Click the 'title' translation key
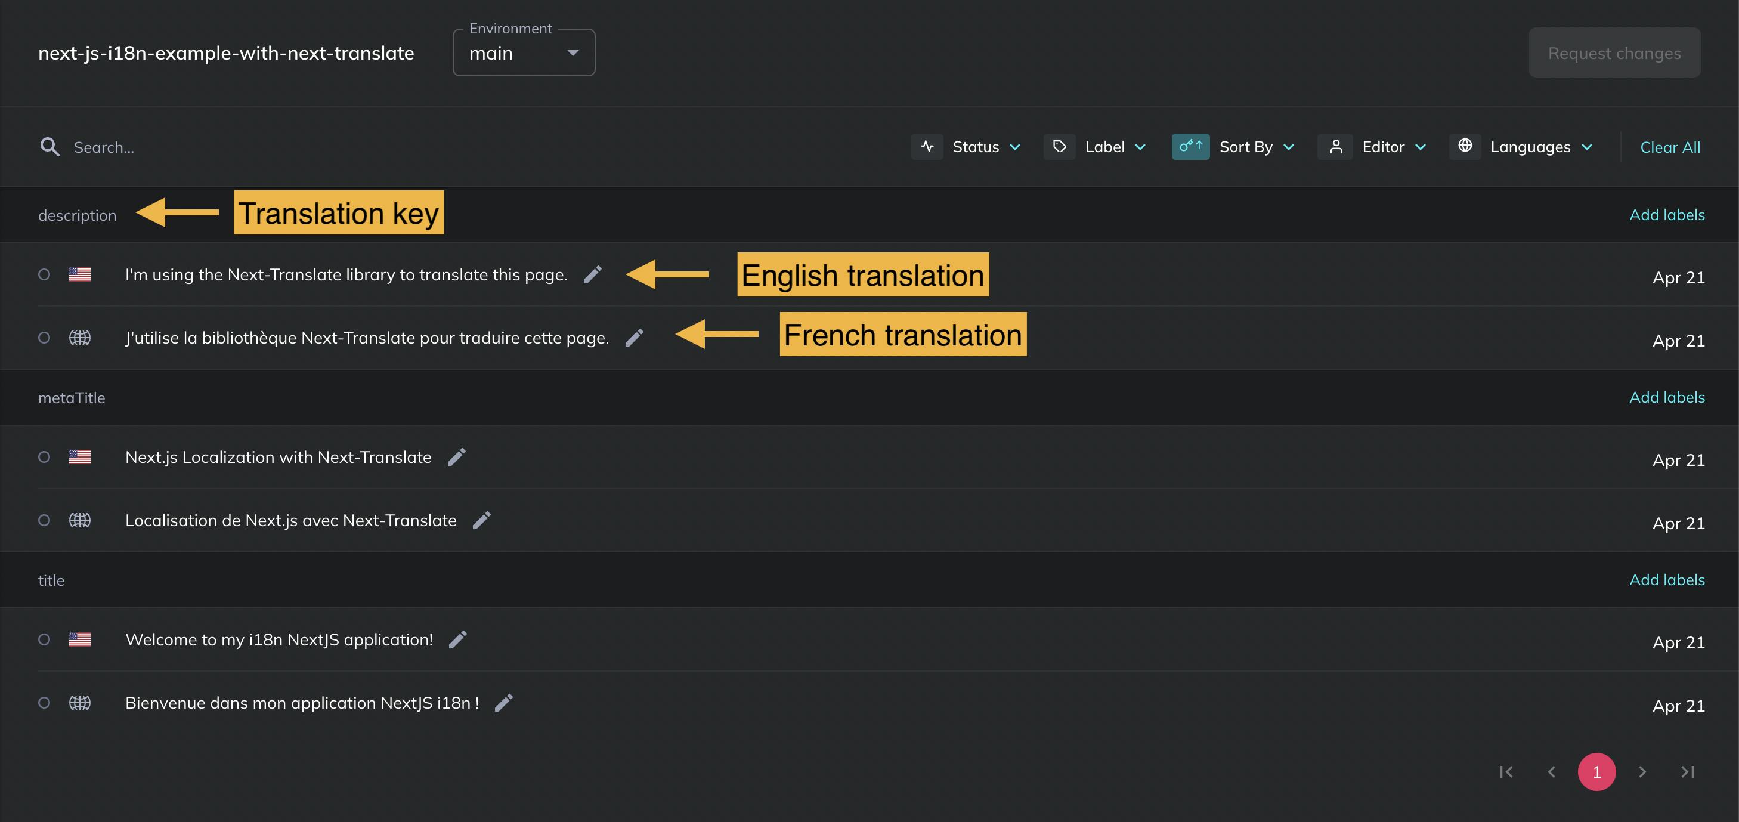Image resolution: width=1739 pixels, height=822 pixels. (51, 580)
